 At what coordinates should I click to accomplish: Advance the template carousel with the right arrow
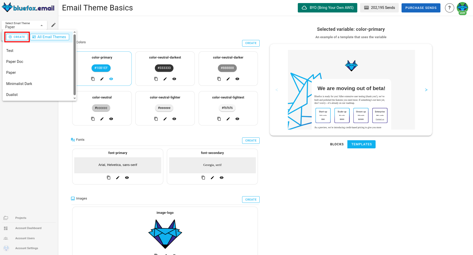coord(426,90)
